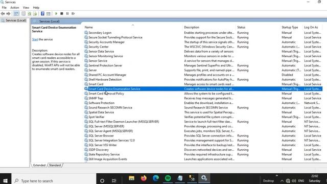Toggle the Show/Hide Console Tree button
Viewport: 327px width, 184px height.
tap(16, 14)
